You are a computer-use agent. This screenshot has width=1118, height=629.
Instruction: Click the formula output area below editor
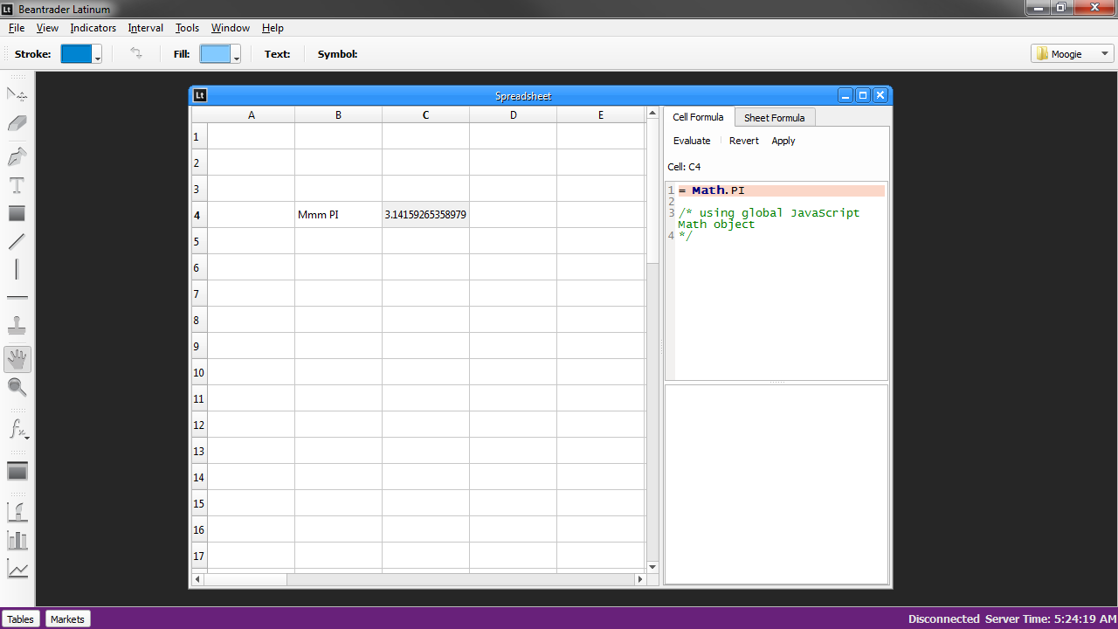click(776, 484)
